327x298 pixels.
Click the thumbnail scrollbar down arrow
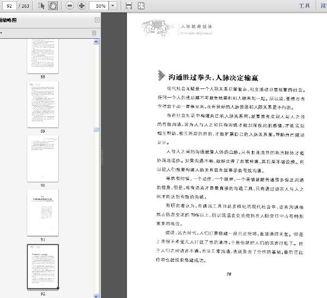click(96, 296)
